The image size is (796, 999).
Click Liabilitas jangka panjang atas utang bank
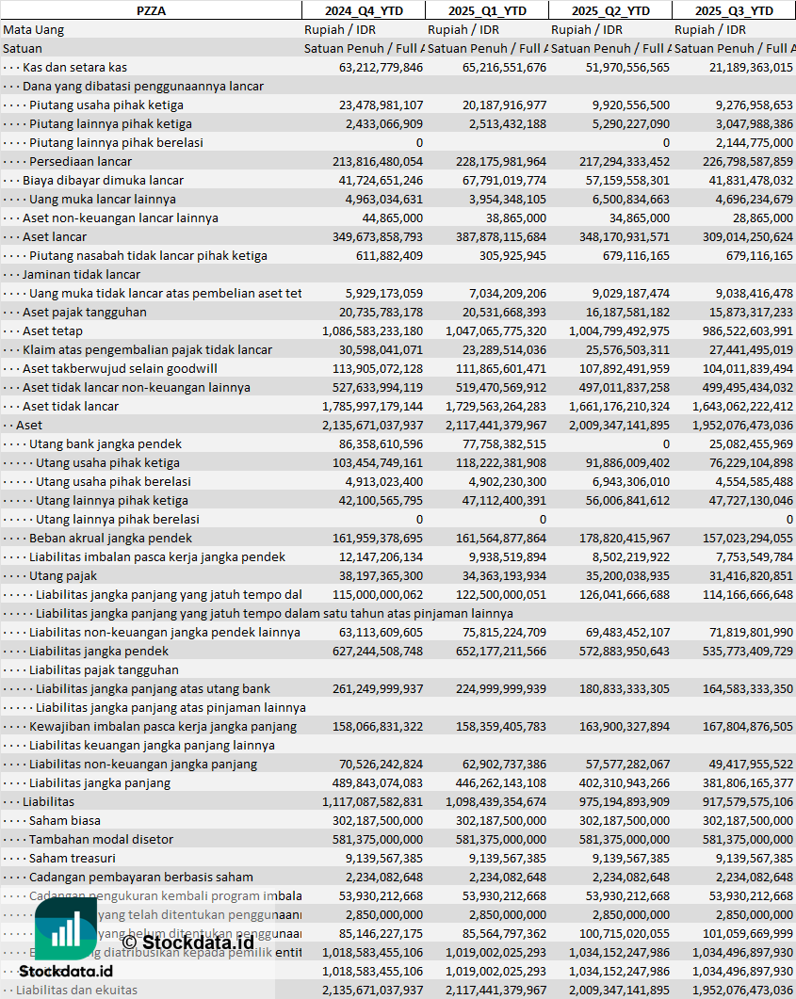click(x=153, y=688)
